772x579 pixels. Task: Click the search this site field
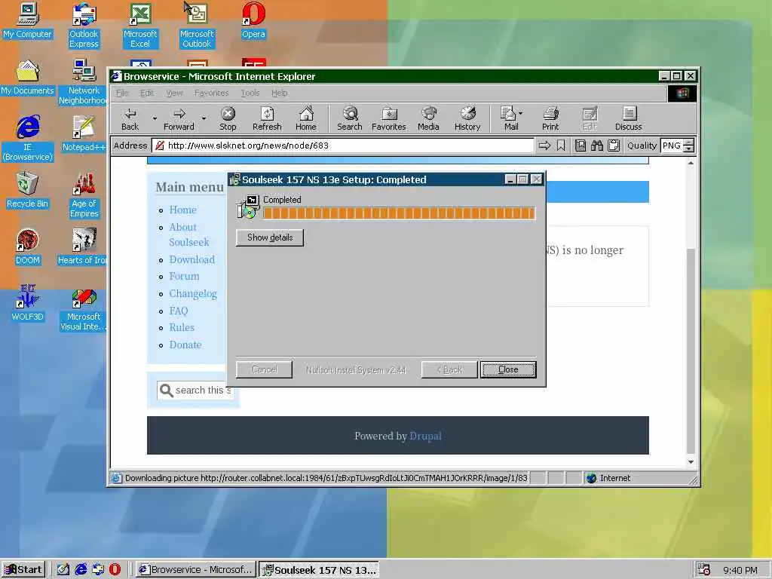195,391
